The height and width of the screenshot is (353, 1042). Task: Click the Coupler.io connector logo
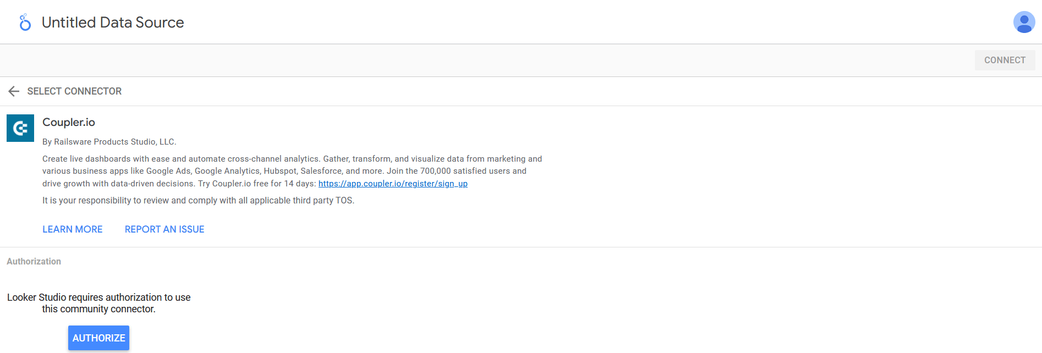coord(20,128)
